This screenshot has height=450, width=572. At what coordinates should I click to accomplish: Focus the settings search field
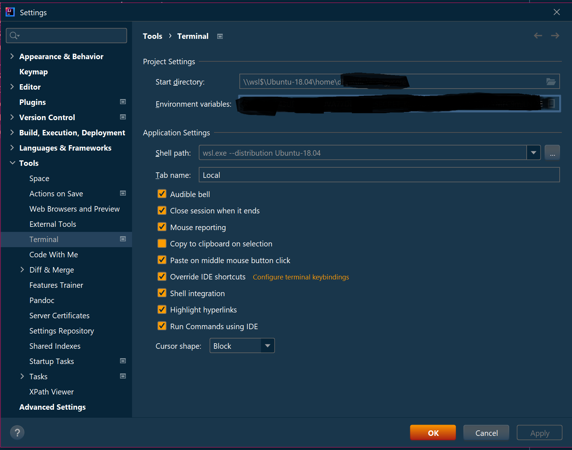[x=66, y=36]
